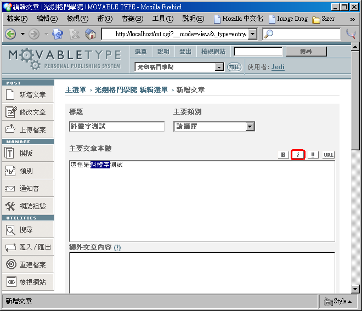Click the vertical scrollbar thumb
Image resolution: width=362 pixels, height=311 pixels.
point(355,100)
